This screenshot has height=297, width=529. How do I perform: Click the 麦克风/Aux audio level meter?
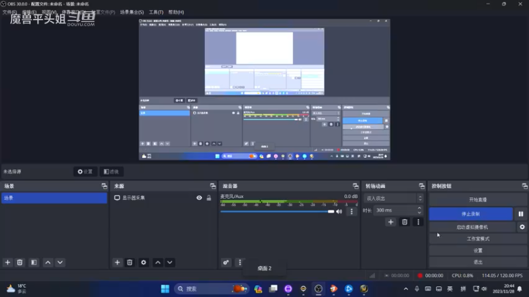tap(289, 203)
